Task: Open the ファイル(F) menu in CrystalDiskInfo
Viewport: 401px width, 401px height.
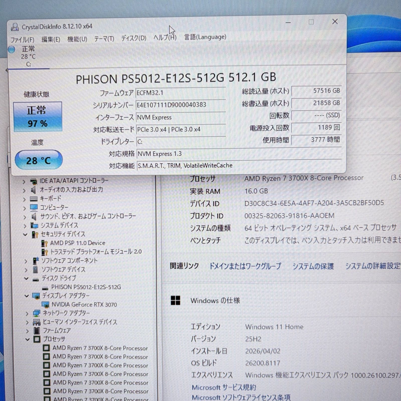Action: point(22,40)
